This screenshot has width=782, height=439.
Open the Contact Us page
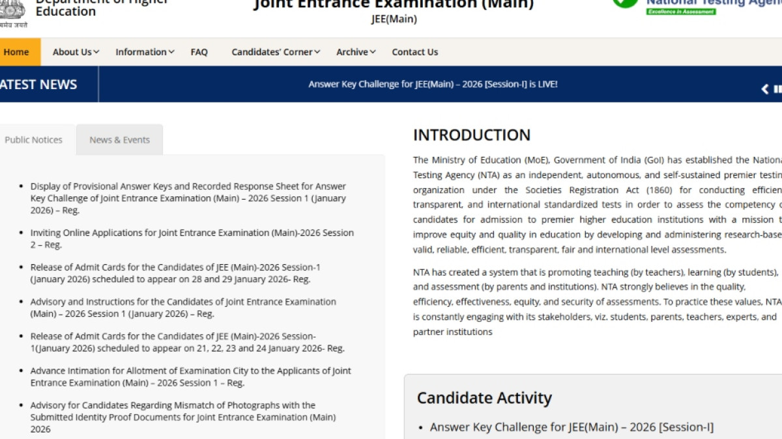(414, 52)
